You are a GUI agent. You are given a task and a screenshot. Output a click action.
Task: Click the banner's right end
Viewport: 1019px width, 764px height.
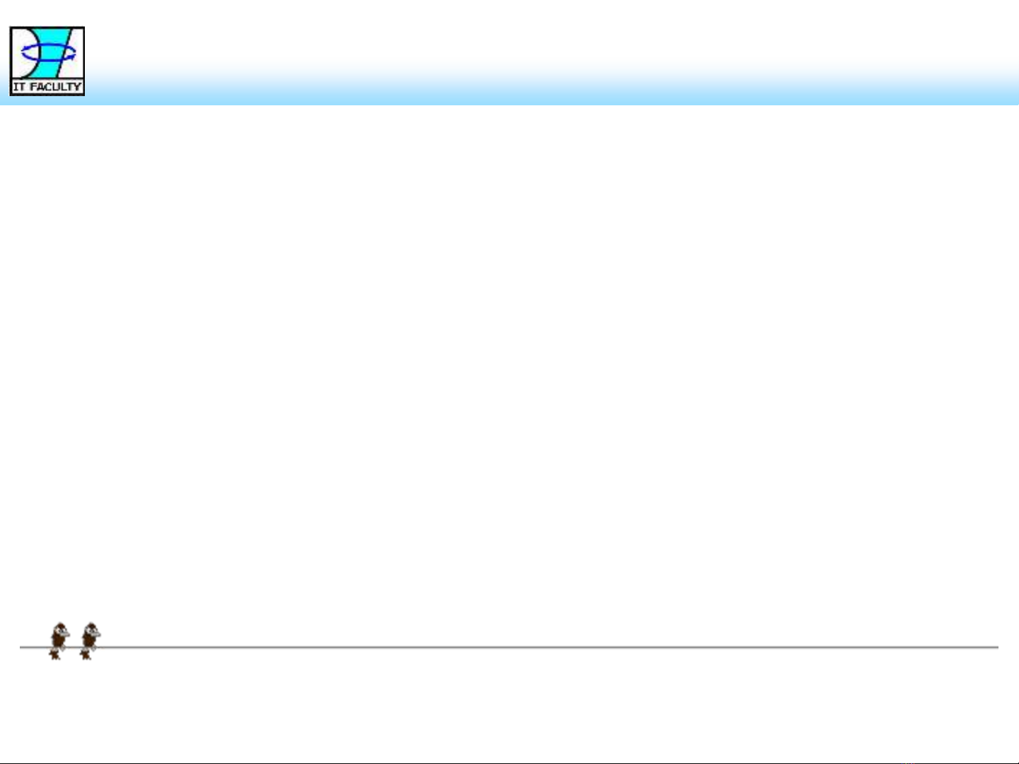(x=1004, y=79)
